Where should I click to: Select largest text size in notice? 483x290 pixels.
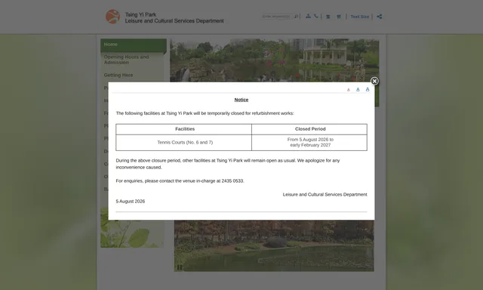[368, 89]
